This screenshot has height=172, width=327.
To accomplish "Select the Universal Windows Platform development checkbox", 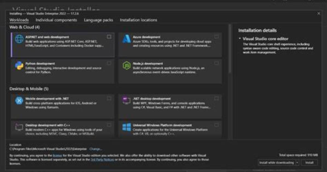I will [x=217, y=125].
